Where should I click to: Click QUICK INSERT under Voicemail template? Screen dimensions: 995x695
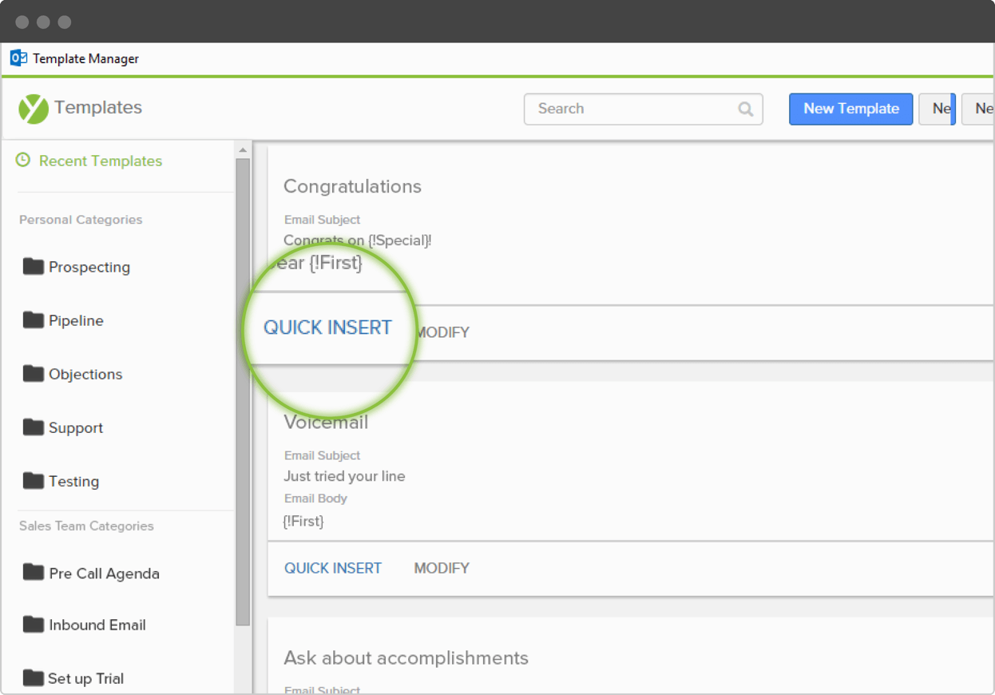pyautogui.click(x=333, y=568)
